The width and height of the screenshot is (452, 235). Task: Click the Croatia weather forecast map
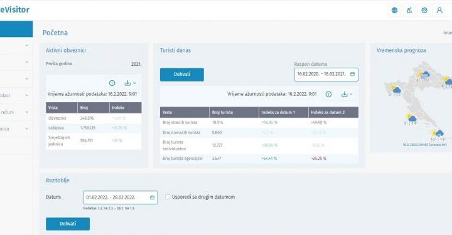pyautogui.click(x=418, y=101)
